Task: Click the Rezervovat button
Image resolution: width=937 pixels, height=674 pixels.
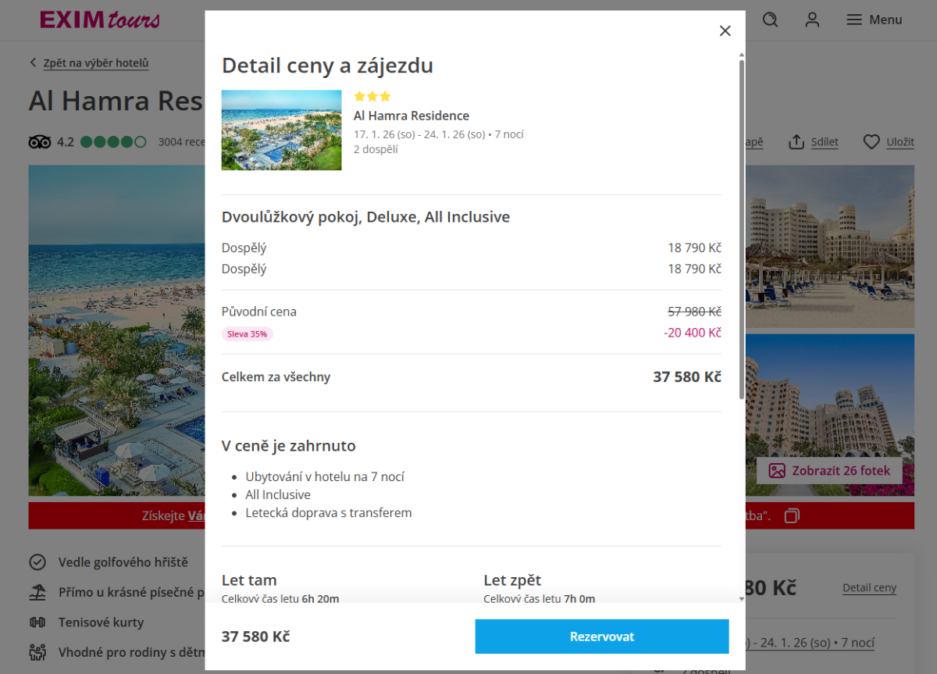Action: [601, 637]
